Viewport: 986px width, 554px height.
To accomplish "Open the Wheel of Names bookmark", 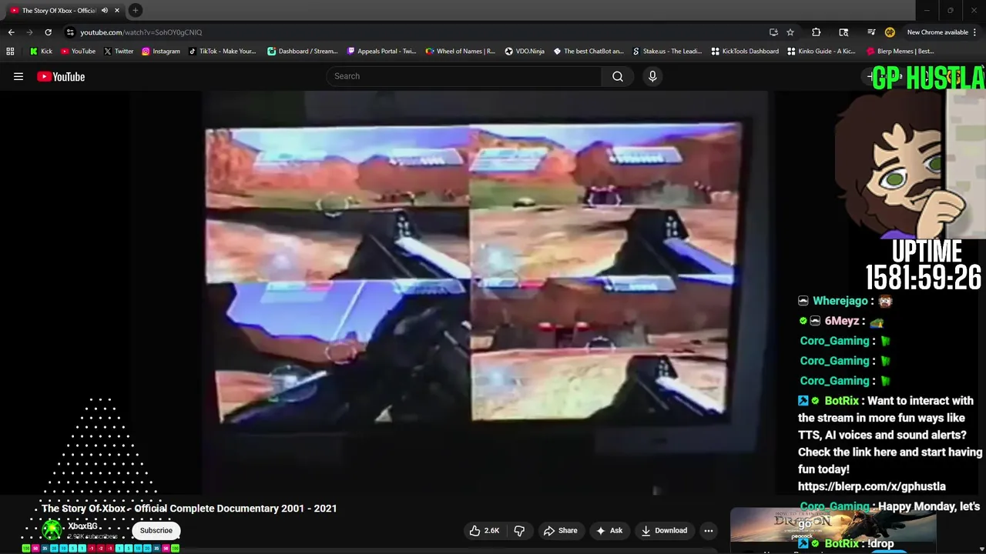I will tap(460, 52).
